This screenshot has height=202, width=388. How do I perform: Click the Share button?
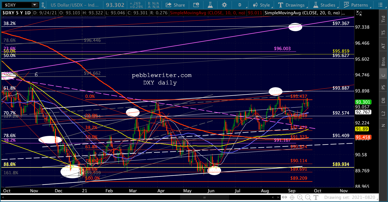[176, 5]
